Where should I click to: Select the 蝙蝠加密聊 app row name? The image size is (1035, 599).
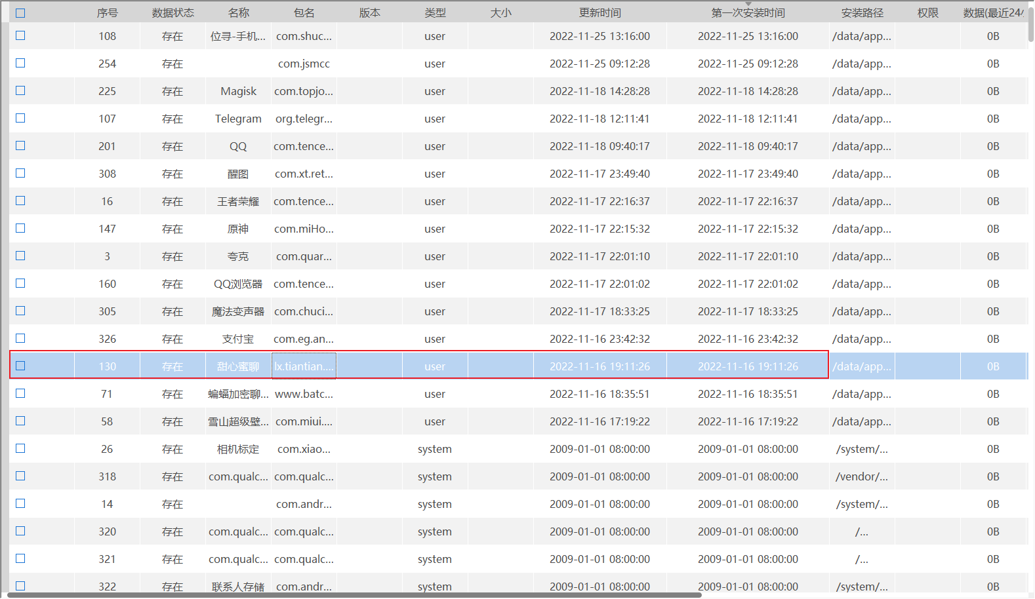point(238,394)
